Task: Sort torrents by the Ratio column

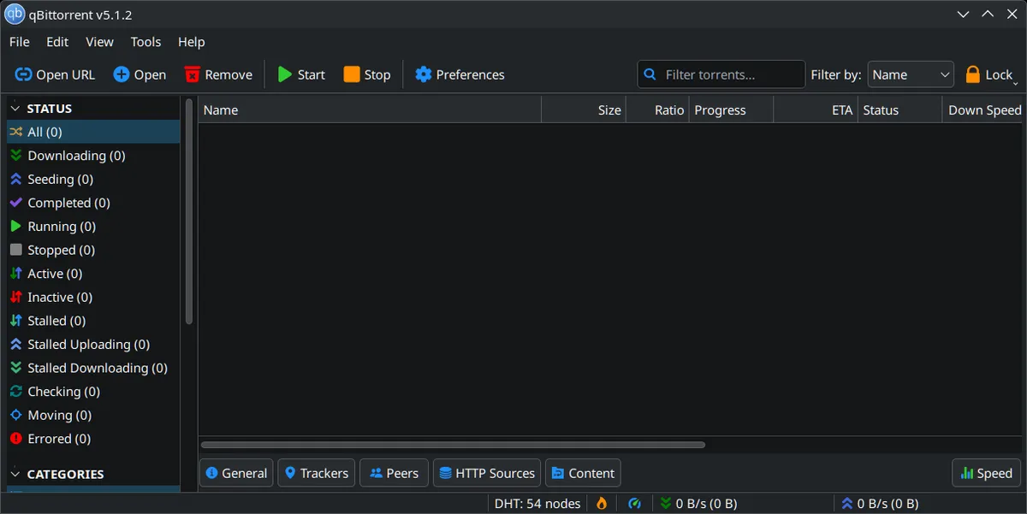Action: tap(657, 110)
